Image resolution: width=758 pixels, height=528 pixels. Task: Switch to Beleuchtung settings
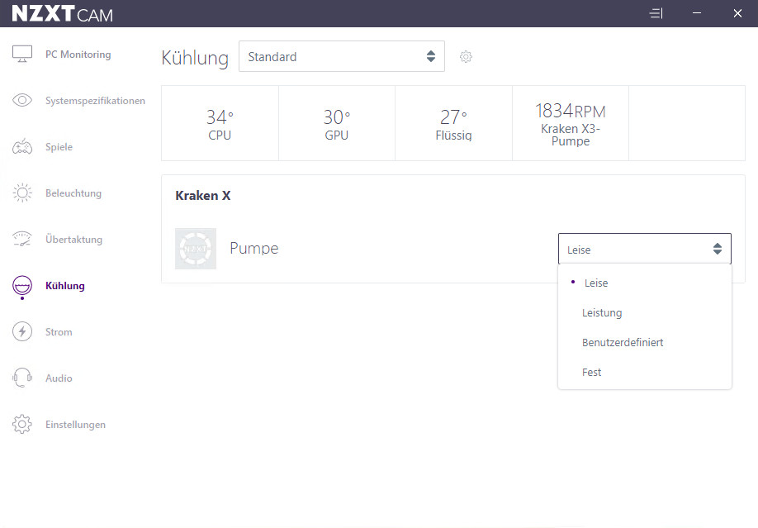coord(73,193)
